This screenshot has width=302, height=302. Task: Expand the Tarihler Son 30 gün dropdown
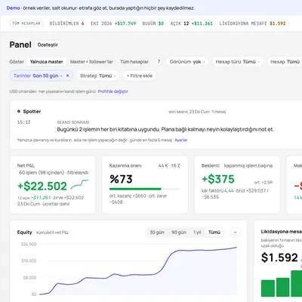[x=38, y=75]
